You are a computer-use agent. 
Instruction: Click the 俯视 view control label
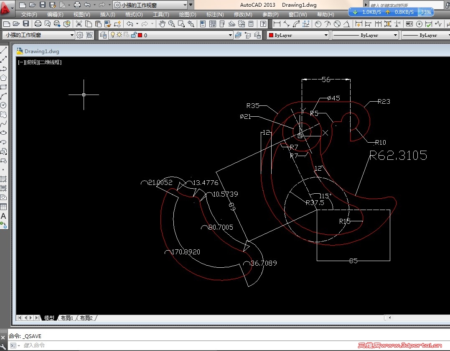pos(32,62)
